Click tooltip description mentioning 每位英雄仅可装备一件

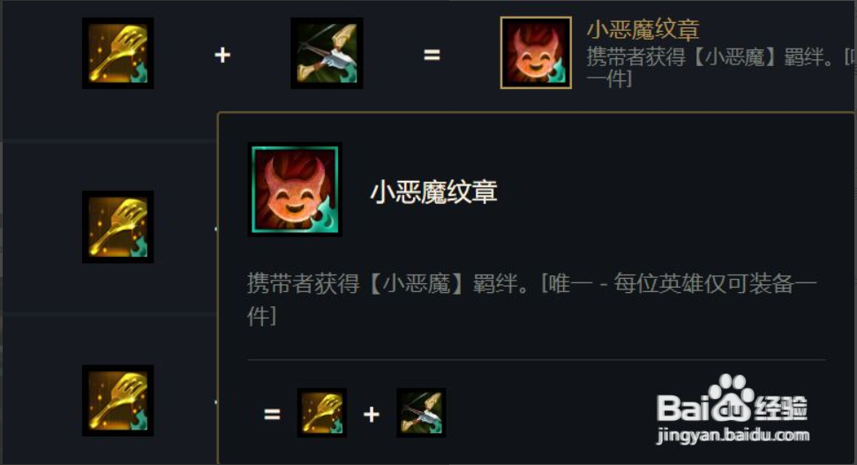point(532,299)
